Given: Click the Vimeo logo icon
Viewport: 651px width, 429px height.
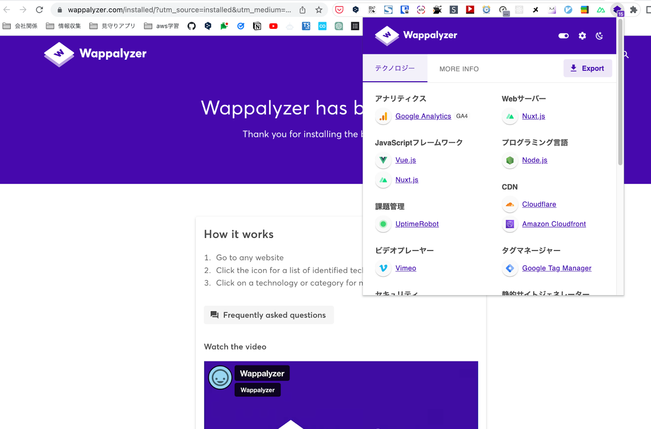Looking at the screenshot, I should [x=383, y=268].
